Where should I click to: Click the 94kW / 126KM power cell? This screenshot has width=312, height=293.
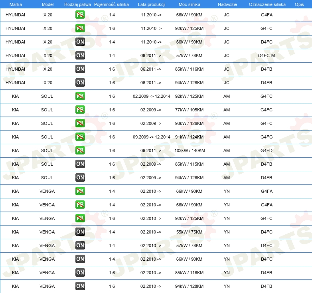click(x=189, y=178)
